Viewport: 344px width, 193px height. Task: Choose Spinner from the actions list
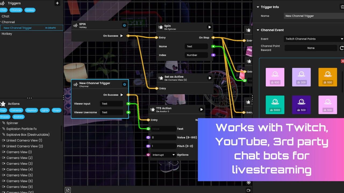coord(12,123)
